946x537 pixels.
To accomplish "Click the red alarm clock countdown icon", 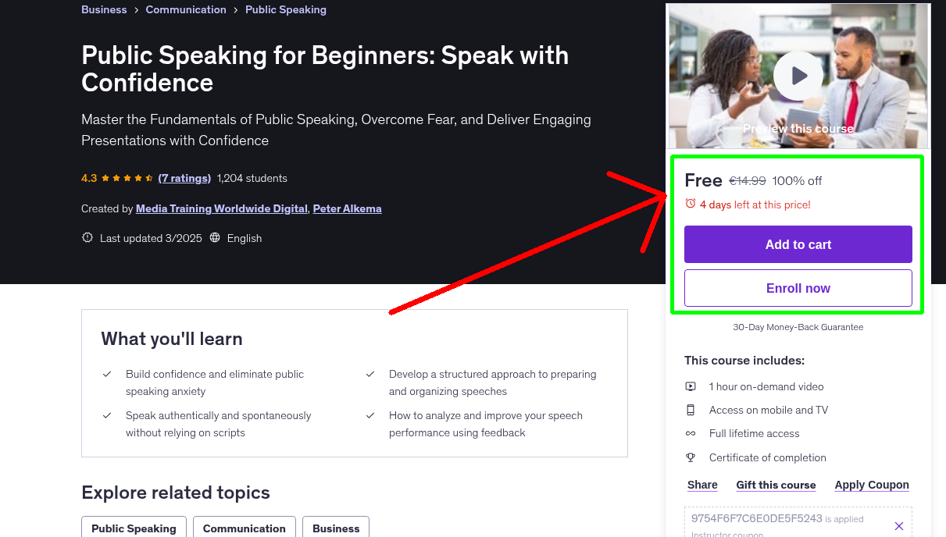I will point(691,203).
